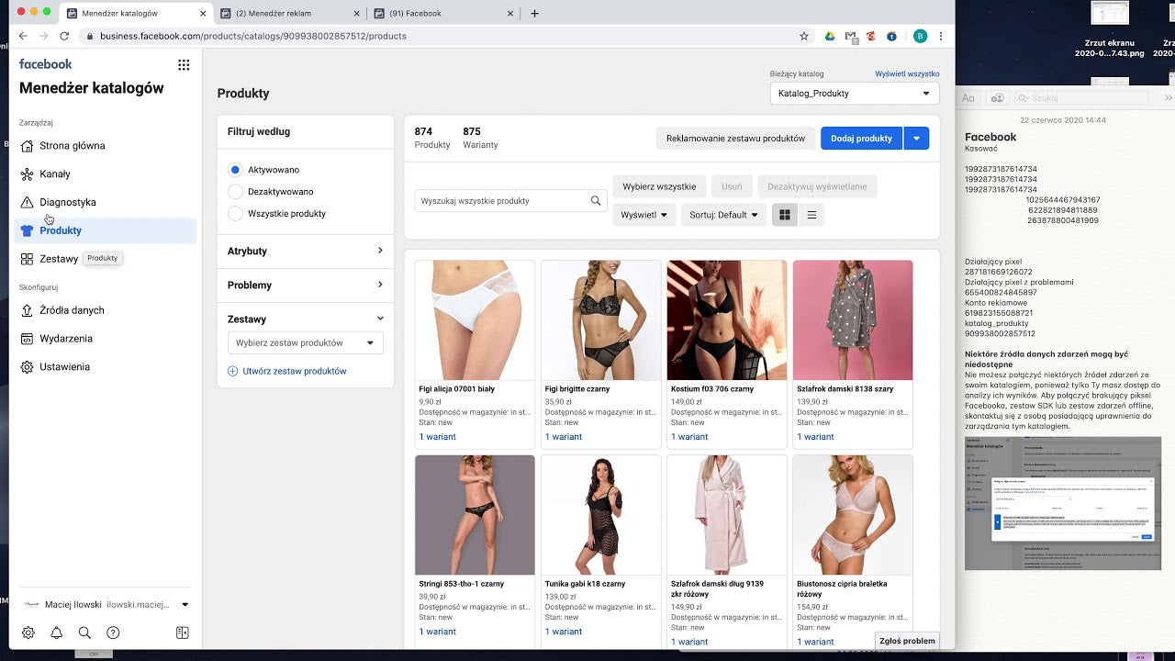The image size is (1175, 661).
Task: Select the Wszystkie produkty radio filter
Action: pos(235,214)
